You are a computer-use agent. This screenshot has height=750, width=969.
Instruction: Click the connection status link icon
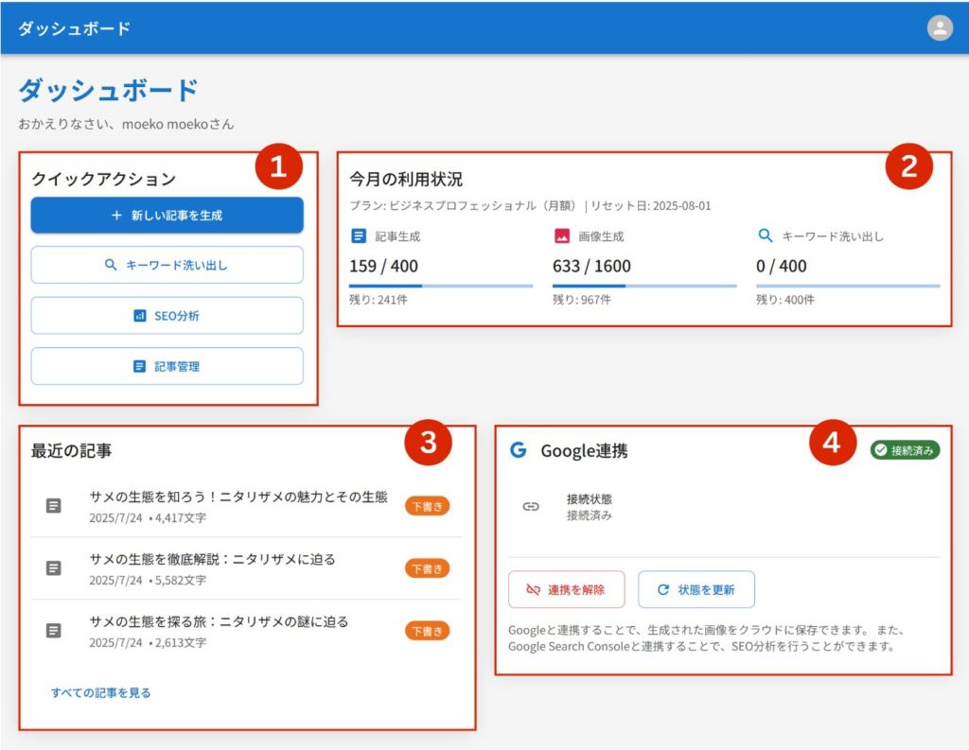531,507
